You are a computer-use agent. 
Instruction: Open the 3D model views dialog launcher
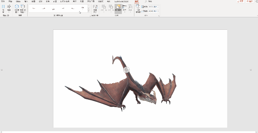tap(90, 16)
